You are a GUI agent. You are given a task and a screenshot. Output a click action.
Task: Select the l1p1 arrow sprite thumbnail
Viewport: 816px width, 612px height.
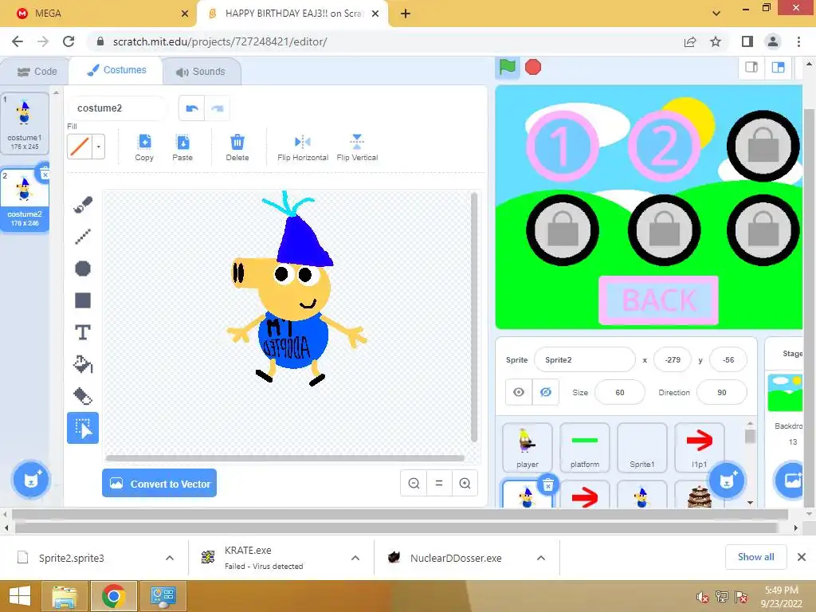(x=700, y=448)
